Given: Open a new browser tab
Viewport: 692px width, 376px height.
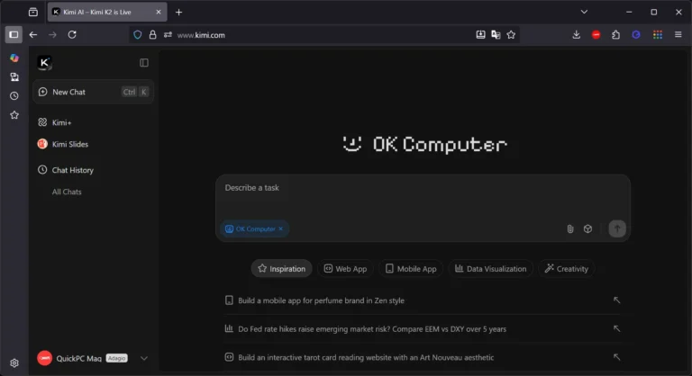Looking at the screenshot, I should click(178, 13).
